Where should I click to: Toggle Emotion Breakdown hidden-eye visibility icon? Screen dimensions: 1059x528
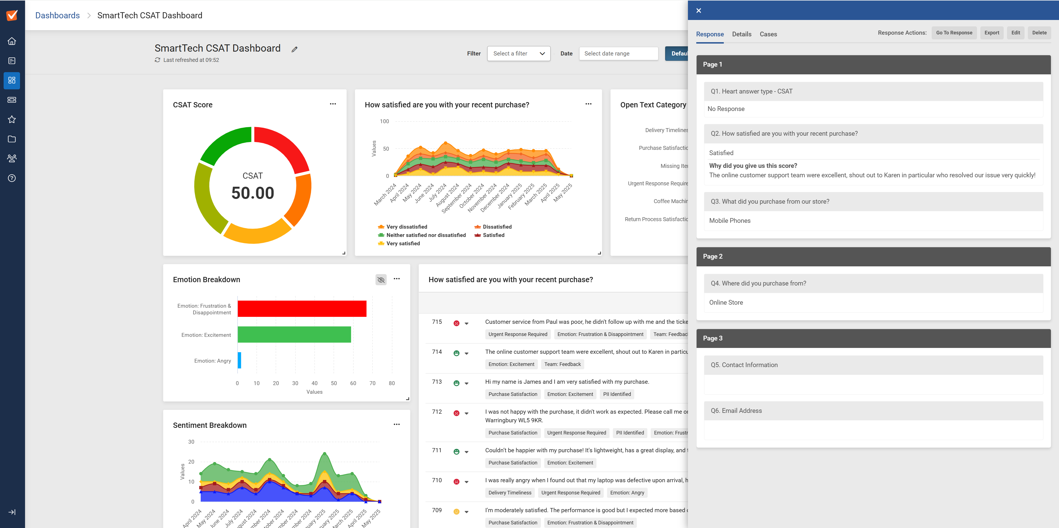[381, 280]
